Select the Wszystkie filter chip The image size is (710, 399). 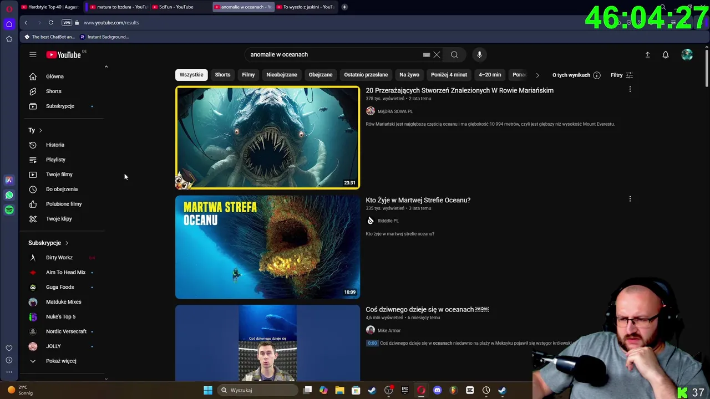(191, 75)
